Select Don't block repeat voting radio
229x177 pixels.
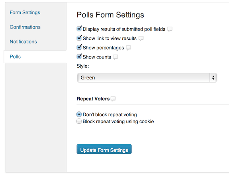click(x=79, y=115)
